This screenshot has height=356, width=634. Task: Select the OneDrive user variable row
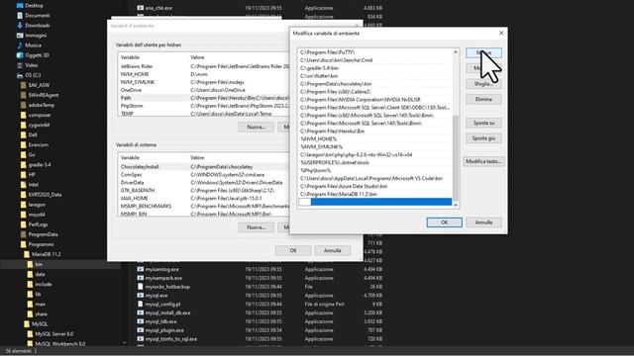(x=204, y=90)
